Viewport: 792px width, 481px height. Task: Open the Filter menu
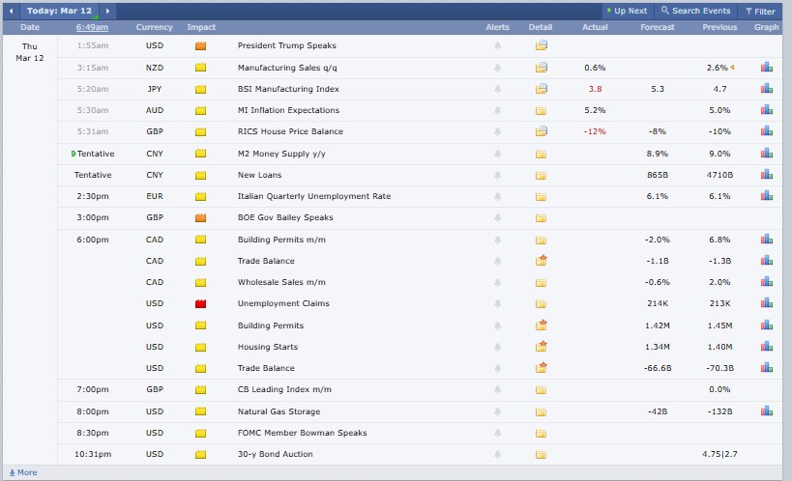click(759, 11)
